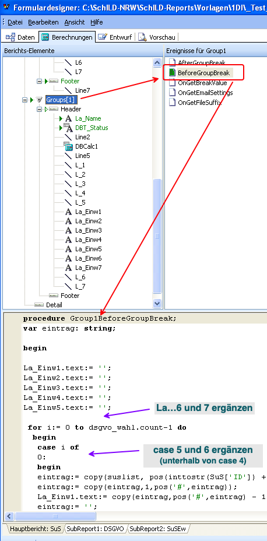
Task: Select Groups[1] in the tree
Action: pyautogui.click(x=62, y=100)
